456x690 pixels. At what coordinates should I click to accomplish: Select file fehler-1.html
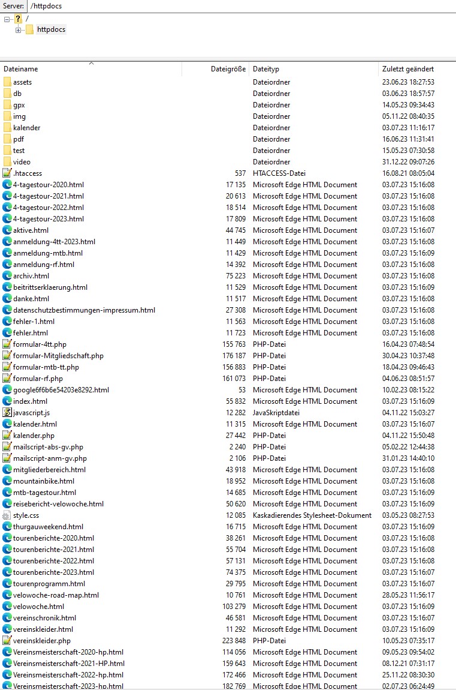click(34, 321)
